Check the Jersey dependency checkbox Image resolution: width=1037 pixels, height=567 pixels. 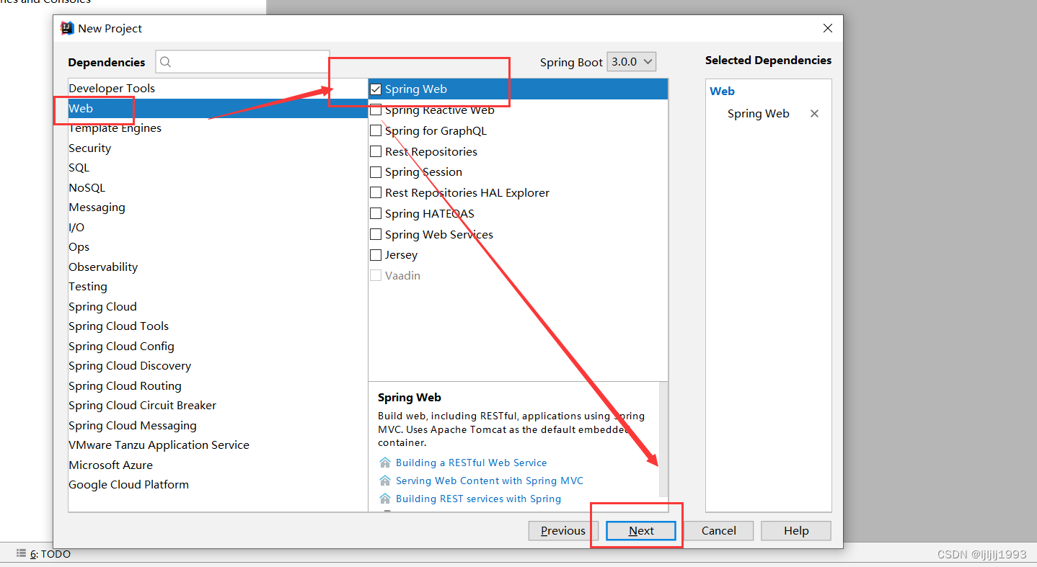(376, 255)
